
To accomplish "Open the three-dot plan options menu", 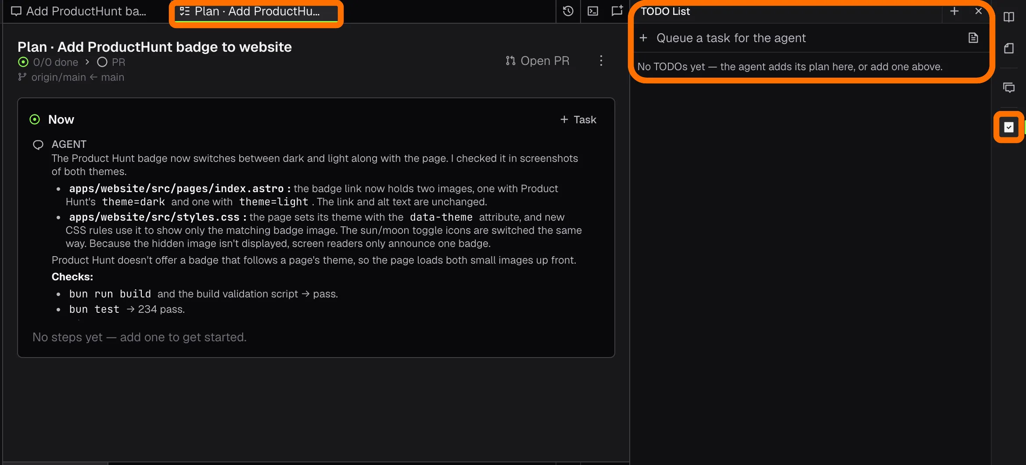I will click(601, 61).
